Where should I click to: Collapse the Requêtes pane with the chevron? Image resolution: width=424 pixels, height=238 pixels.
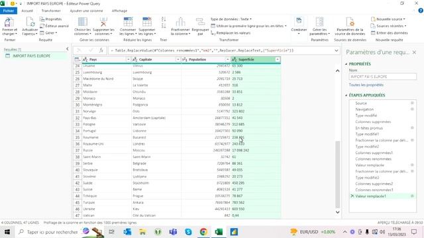(x=68, y=49)
